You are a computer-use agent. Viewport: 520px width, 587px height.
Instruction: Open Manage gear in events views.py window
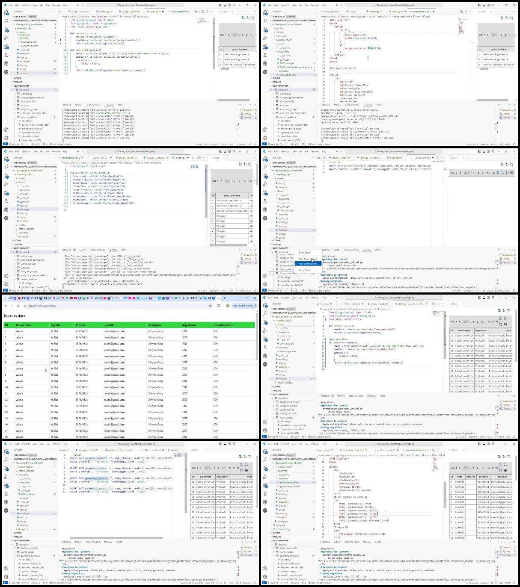[265, 431]
